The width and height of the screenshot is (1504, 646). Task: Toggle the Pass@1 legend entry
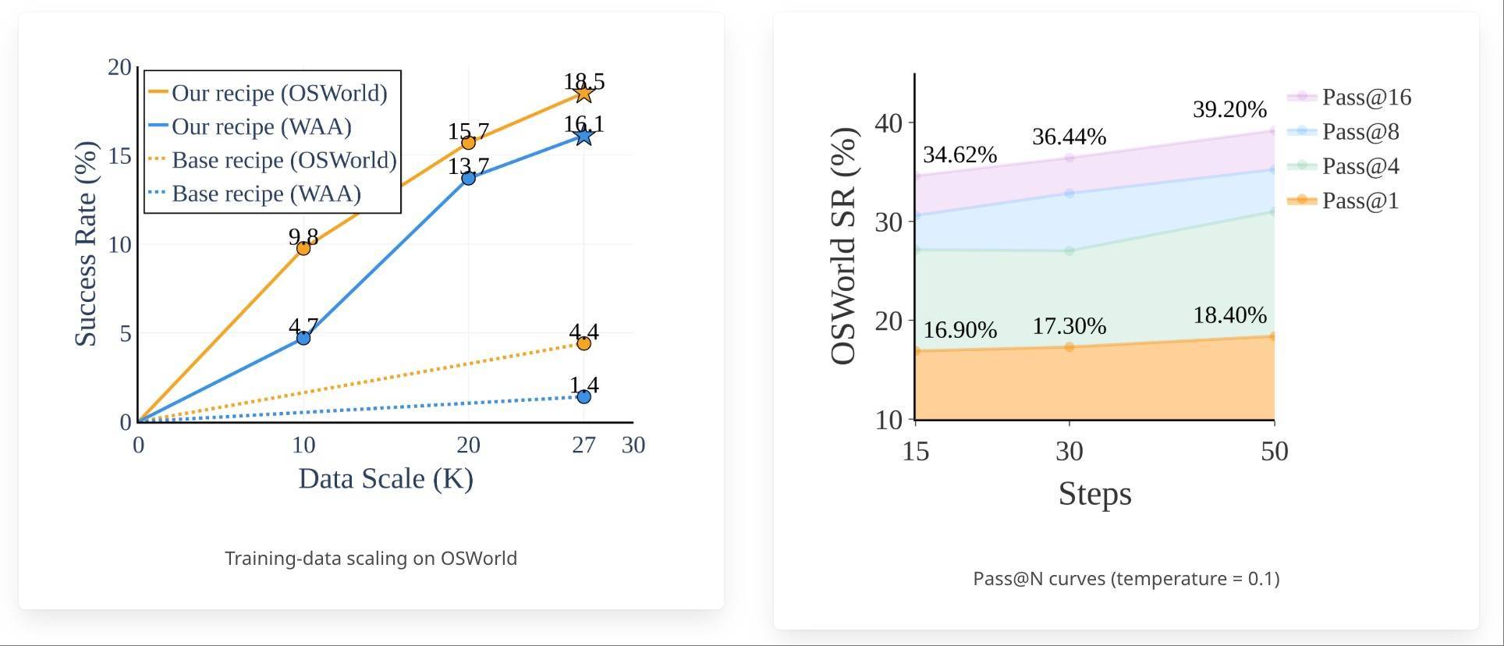[x=1343, y=201]
